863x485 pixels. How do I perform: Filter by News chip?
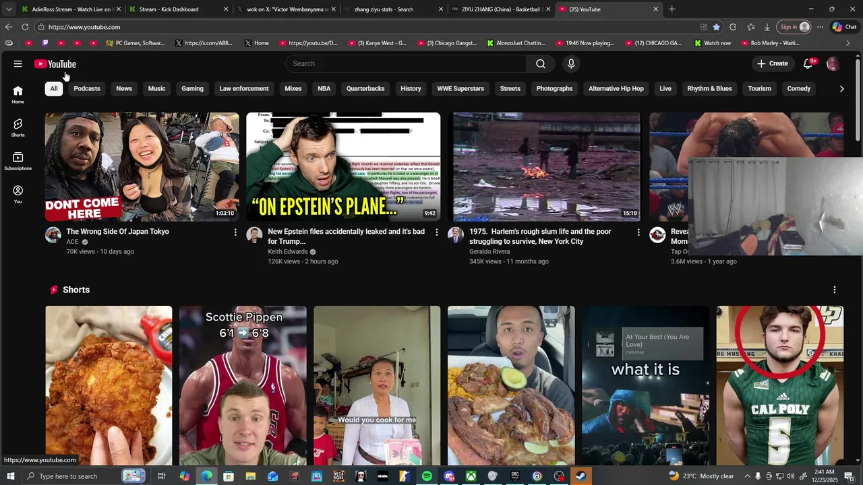point(124,88)
